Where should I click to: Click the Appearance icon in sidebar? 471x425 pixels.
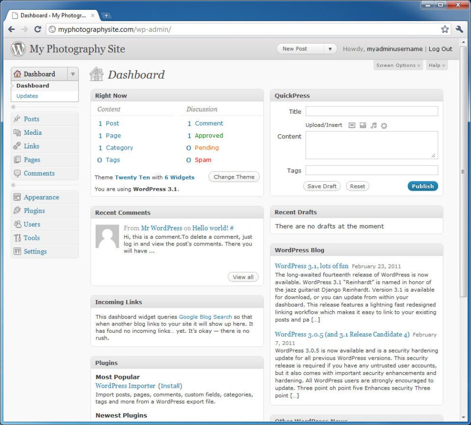click(x=17, y=197)
